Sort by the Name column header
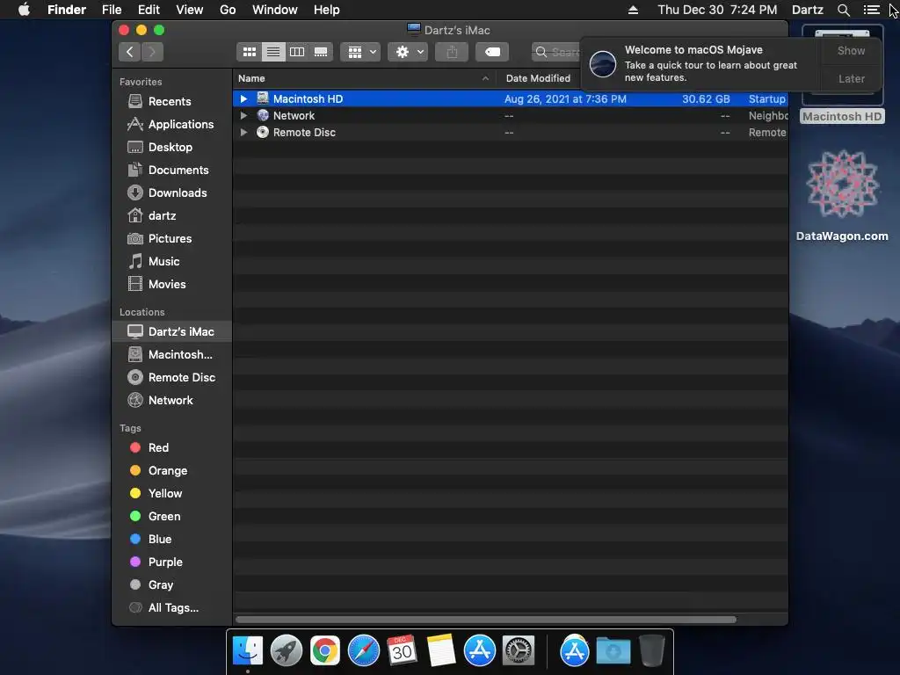The height and width of the screenshot is (675, 900). (364, 78)
